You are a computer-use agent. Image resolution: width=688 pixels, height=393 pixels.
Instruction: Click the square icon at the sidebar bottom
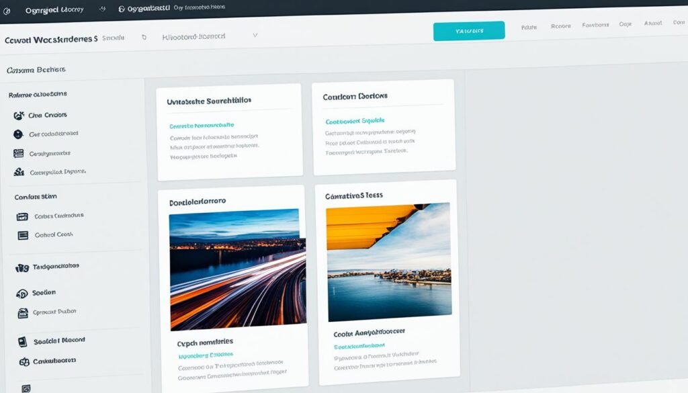coord(26,388)
